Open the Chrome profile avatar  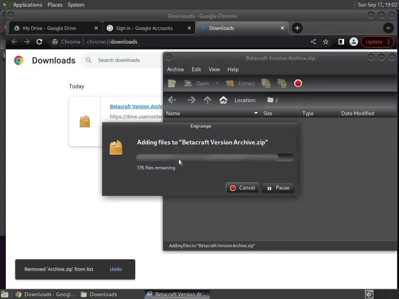pos(354,42)
